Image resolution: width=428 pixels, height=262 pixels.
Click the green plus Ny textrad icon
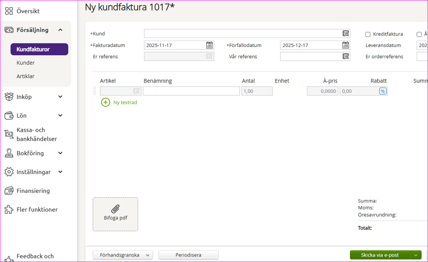pyautogui.click(x=105, y=103)
